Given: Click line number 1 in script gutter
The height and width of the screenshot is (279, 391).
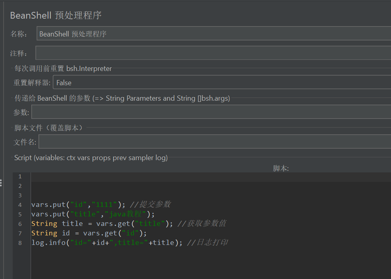Looking at the screenshot, I should (20, 177).
